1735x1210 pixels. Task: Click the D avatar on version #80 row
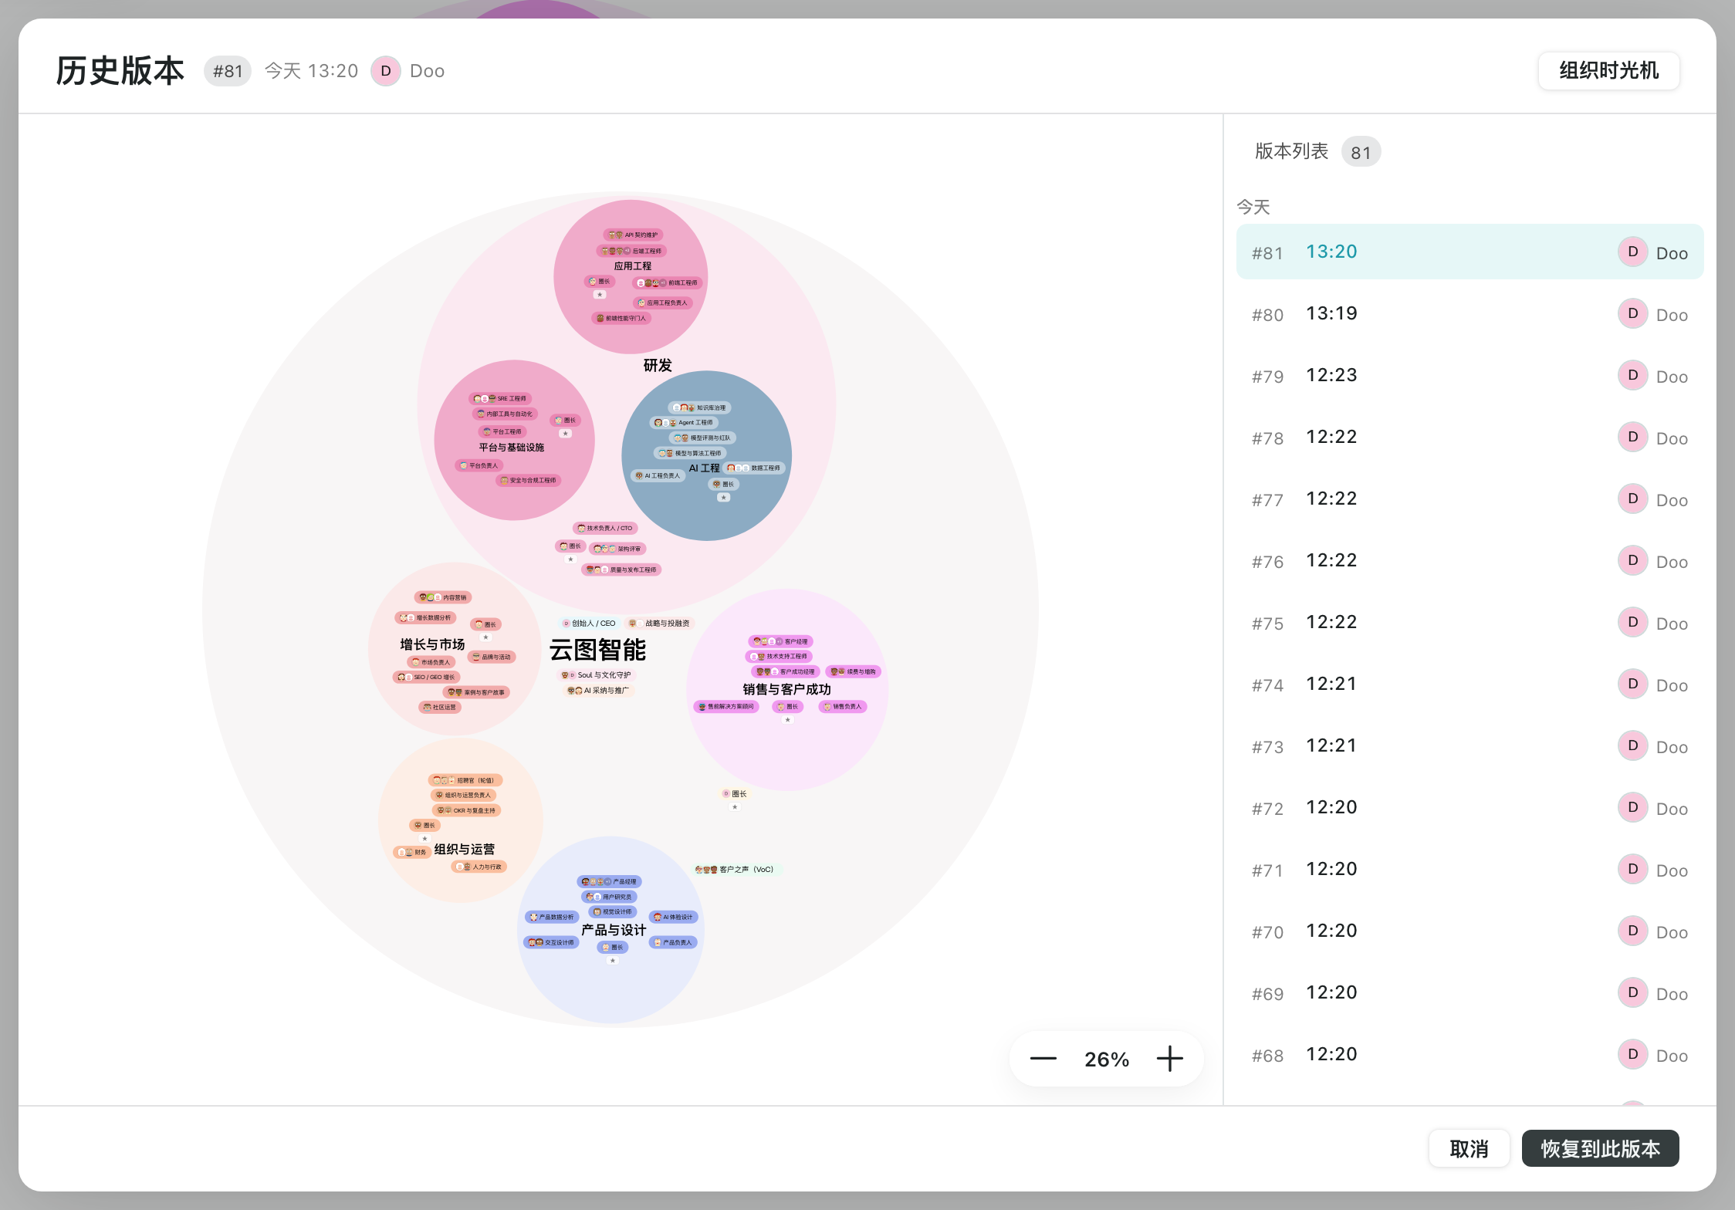click(1632, 313)
